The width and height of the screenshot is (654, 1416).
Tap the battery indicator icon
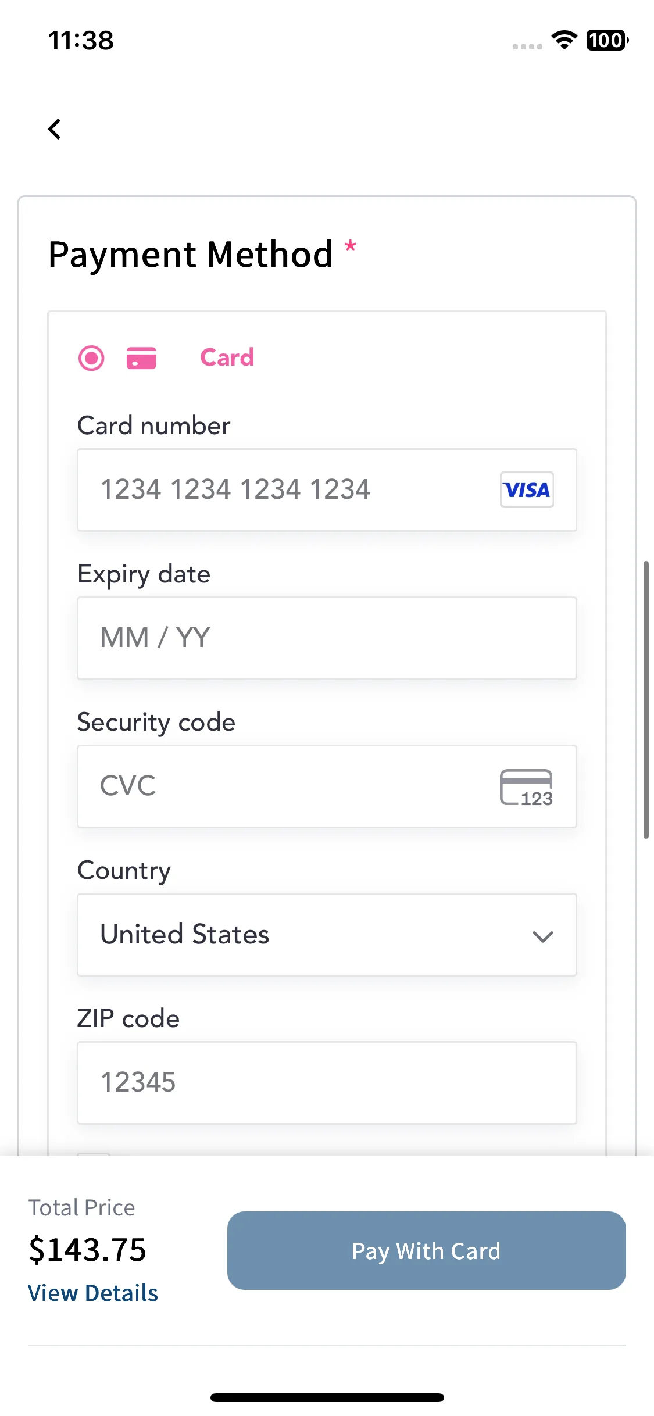point(607,40)
